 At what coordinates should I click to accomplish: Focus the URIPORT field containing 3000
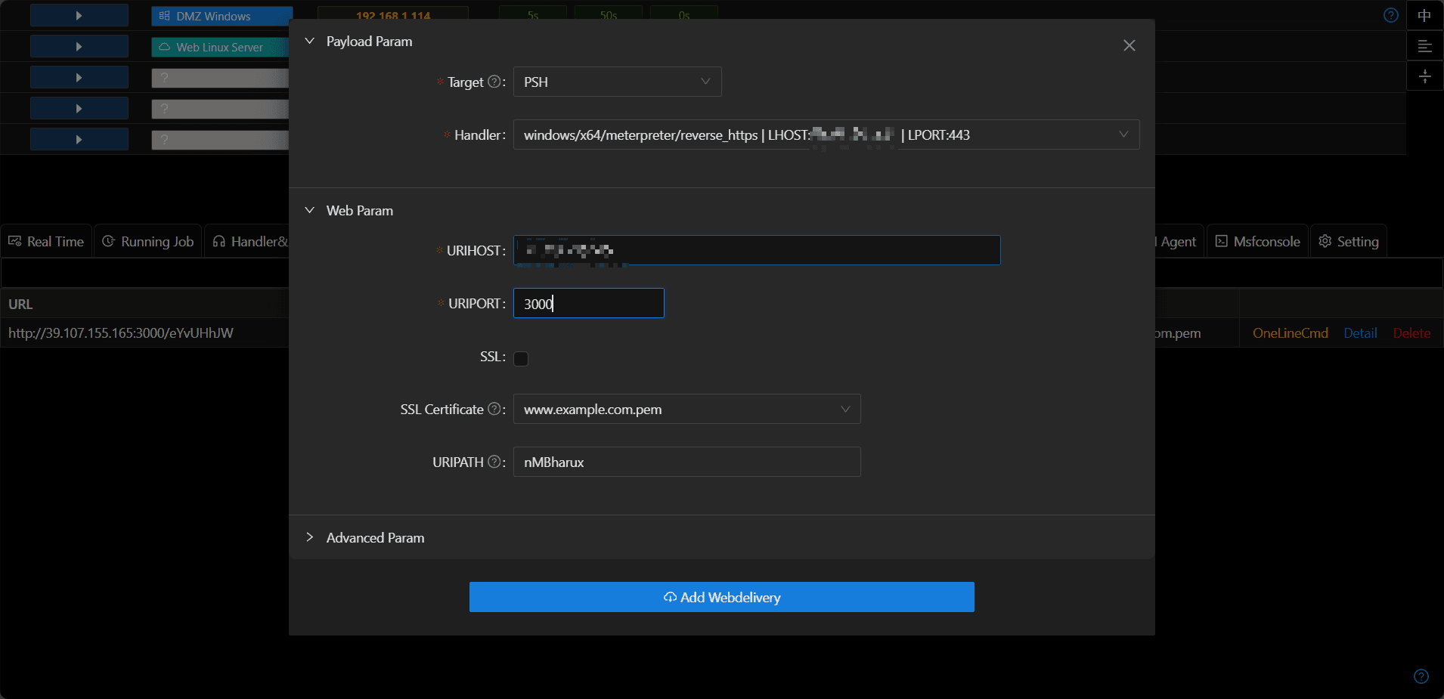click(588, 303)
